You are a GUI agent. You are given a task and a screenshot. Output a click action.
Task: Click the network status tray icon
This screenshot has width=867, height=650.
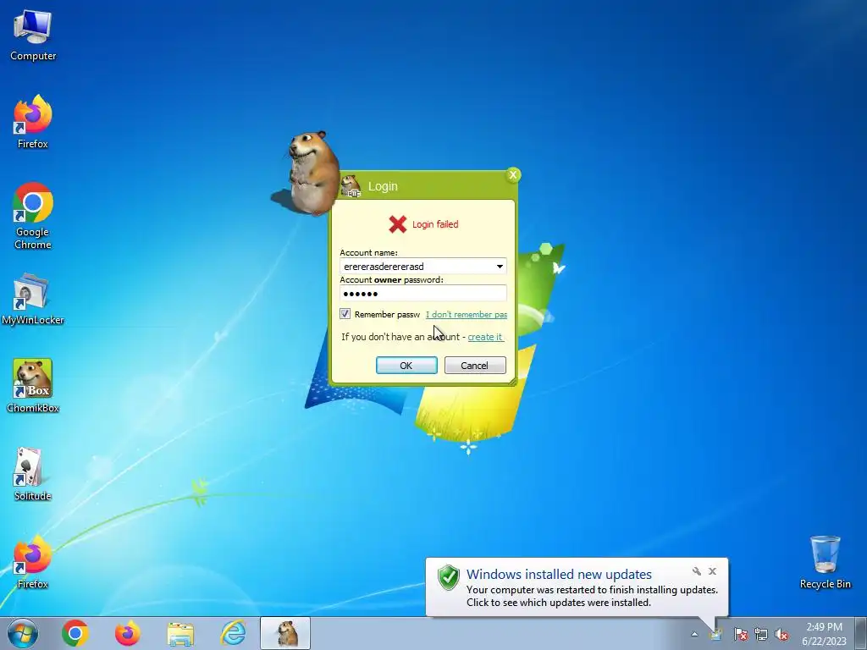(761, 634)
